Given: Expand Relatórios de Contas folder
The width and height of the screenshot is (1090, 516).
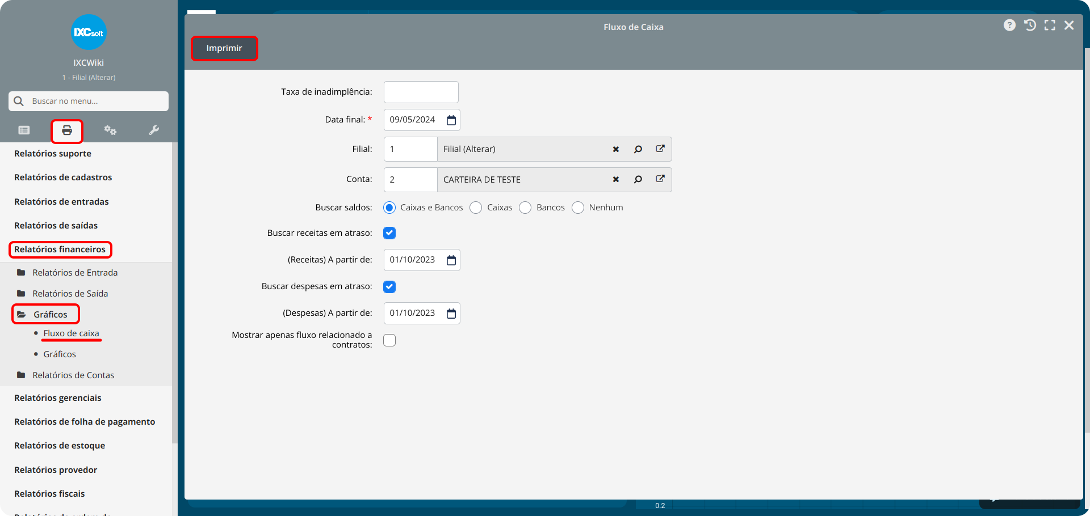Looking at the screenshot, I should click(73, 375).
